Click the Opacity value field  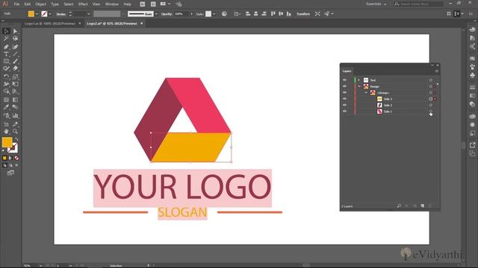click(x=182, y=14)
